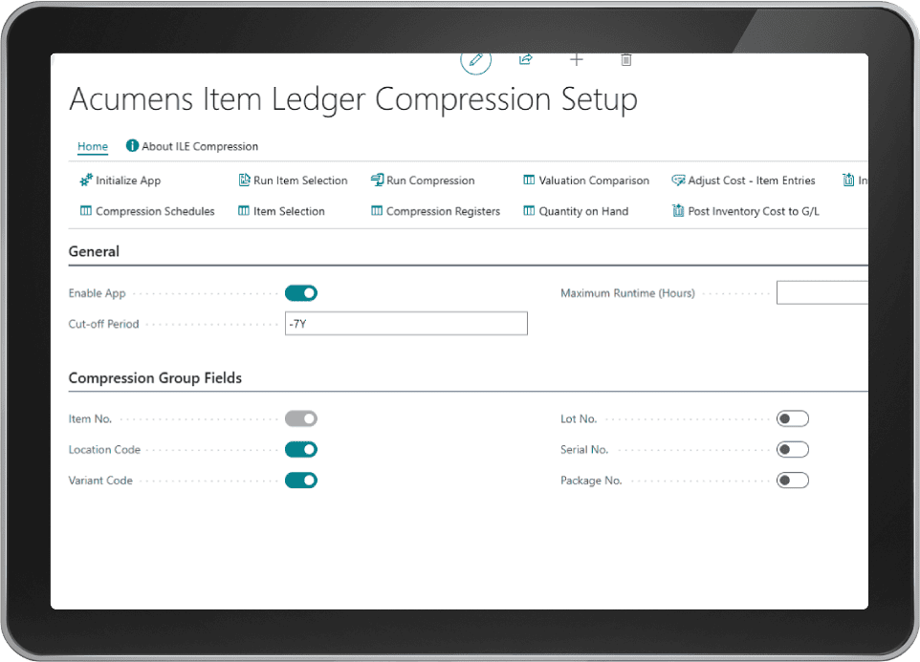Screen dimensions: 920x662
Task: Enable the Lot No. toggle
Action: pos(792,418)
